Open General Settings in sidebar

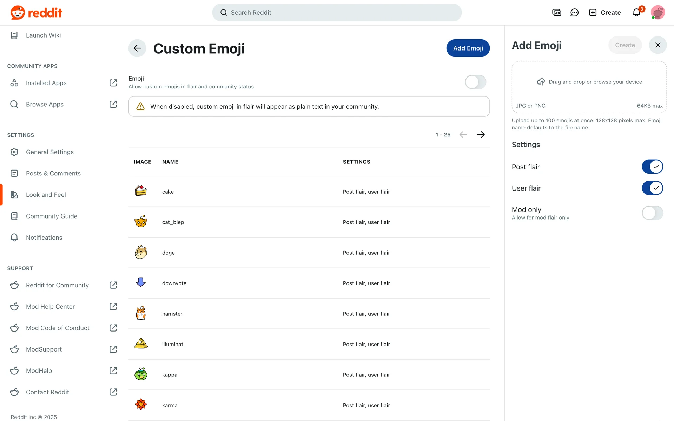[x=50, y=152]
